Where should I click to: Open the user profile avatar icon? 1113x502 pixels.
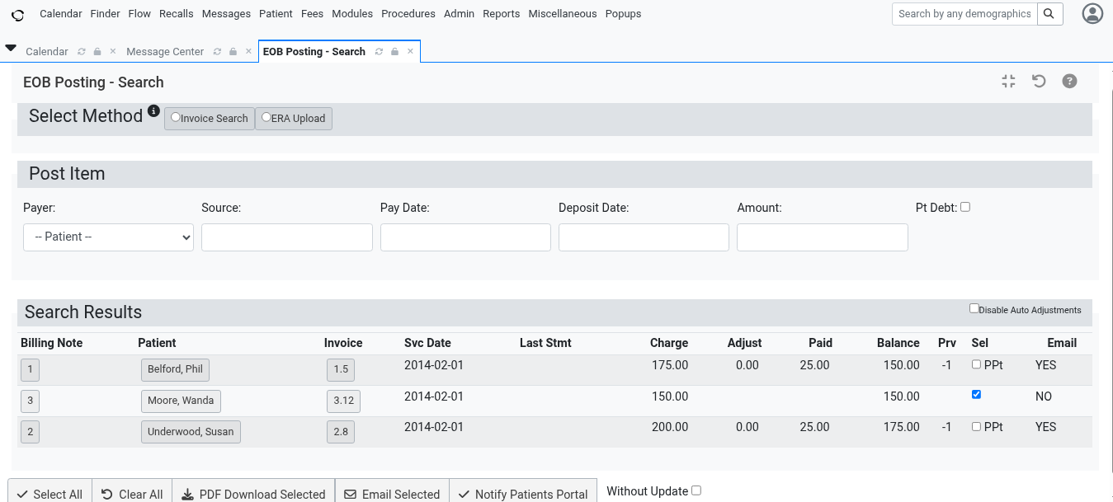[x=1092, y=14]
